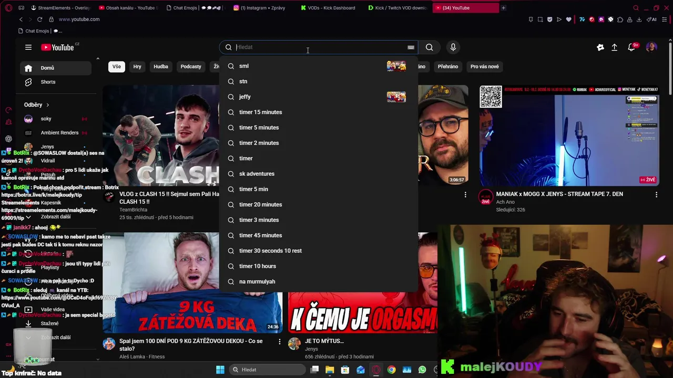Choose suggestion "timer 10 hours"
This screenshot has height=378, width=673.
pyautogui.click(x=319, y=266)
